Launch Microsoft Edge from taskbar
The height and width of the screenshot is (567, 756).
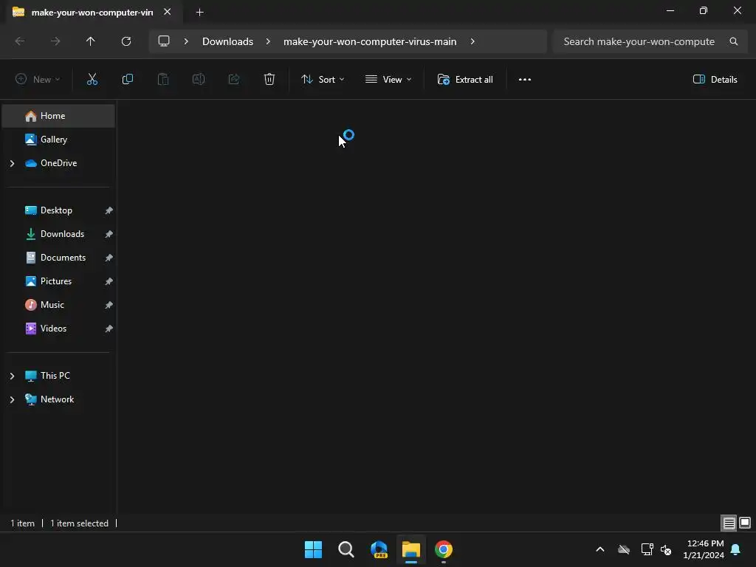[379, 549]
